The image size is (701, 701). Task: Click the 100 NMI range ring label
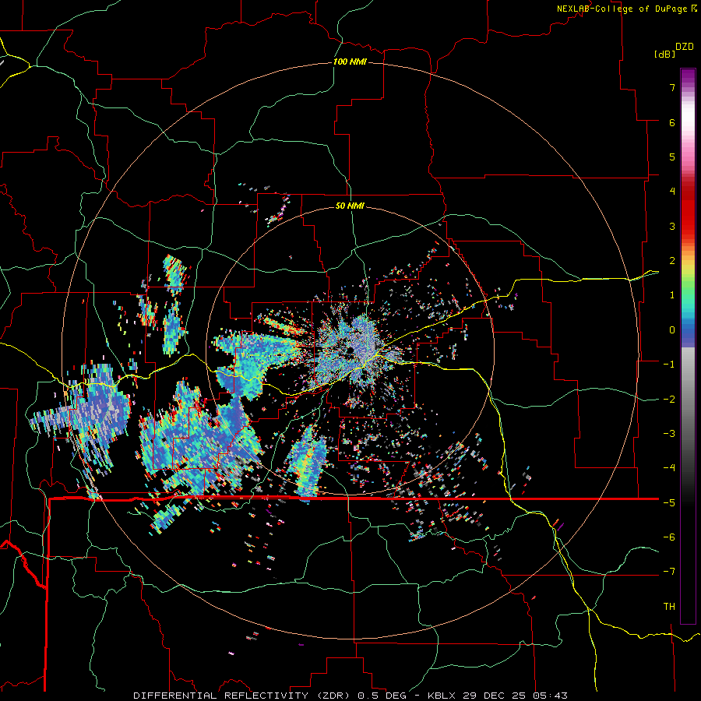coord(350,62)
